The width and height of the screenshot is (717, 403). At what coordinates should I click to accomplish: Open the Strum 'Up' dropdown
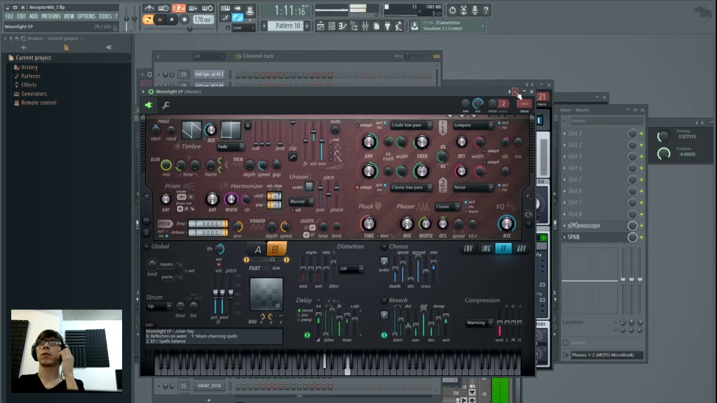159,306
